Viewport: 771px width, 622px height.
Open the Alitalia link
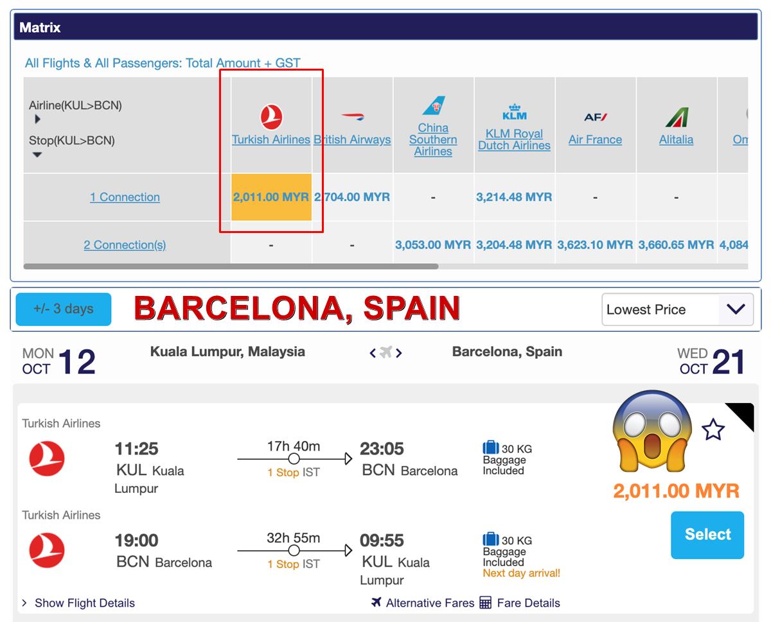pyautogui.click(x=676, y=139)
